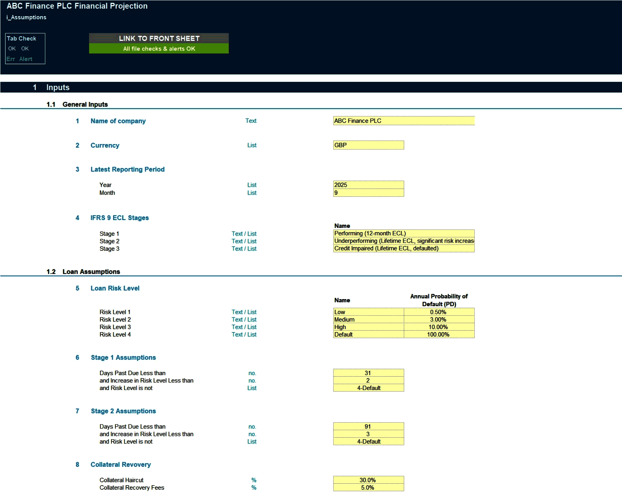Click Stage 2 Days Past Due value 91
Screen dimensions: 622x503
click(x=368, y=426)
